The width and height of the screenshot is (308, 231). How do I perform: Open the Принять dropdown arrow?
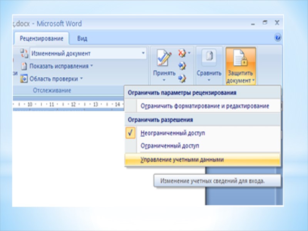164,80
